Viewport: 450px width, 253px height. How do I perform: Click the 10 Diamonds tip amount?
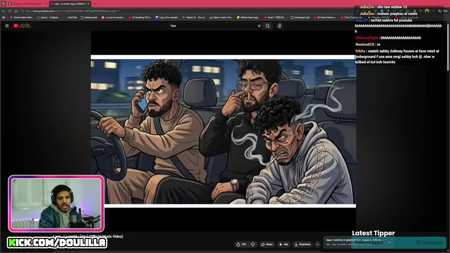tap(429, 242)
